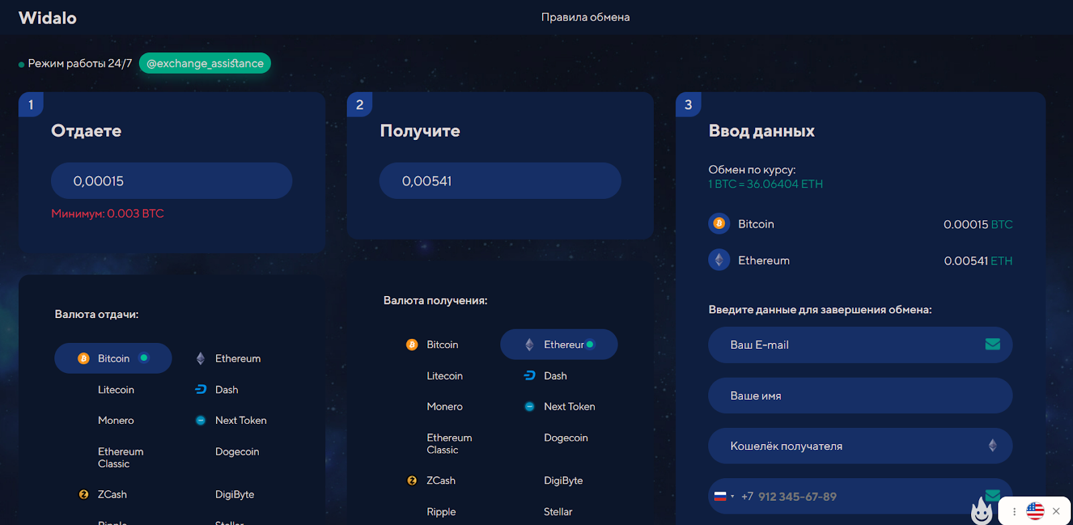Click the Next Token icon under Валюта получения
Screen dimensions: 1073x525
pyautogui.click(x=529, y=406)
